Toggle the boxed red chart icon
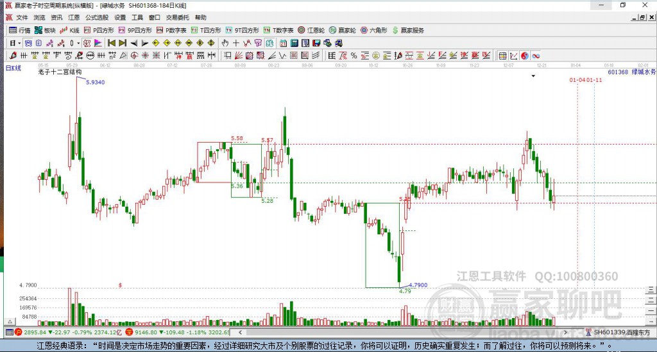Image resolution: width=657 pixels, height=352 pixels. [x=87, y=43]
